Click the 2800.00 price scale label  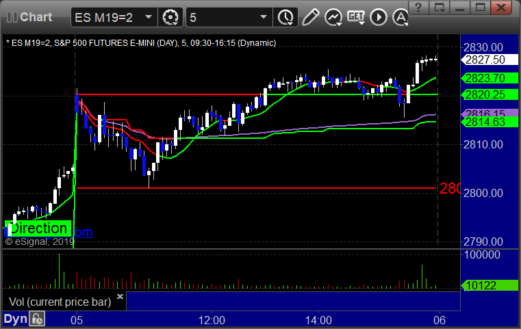click(483, 193)
